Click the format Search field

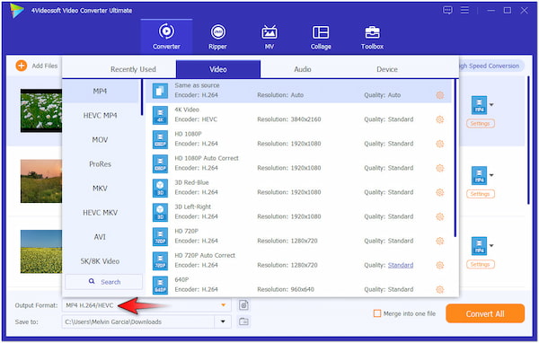pyautogui.click(x=104, y=282)
